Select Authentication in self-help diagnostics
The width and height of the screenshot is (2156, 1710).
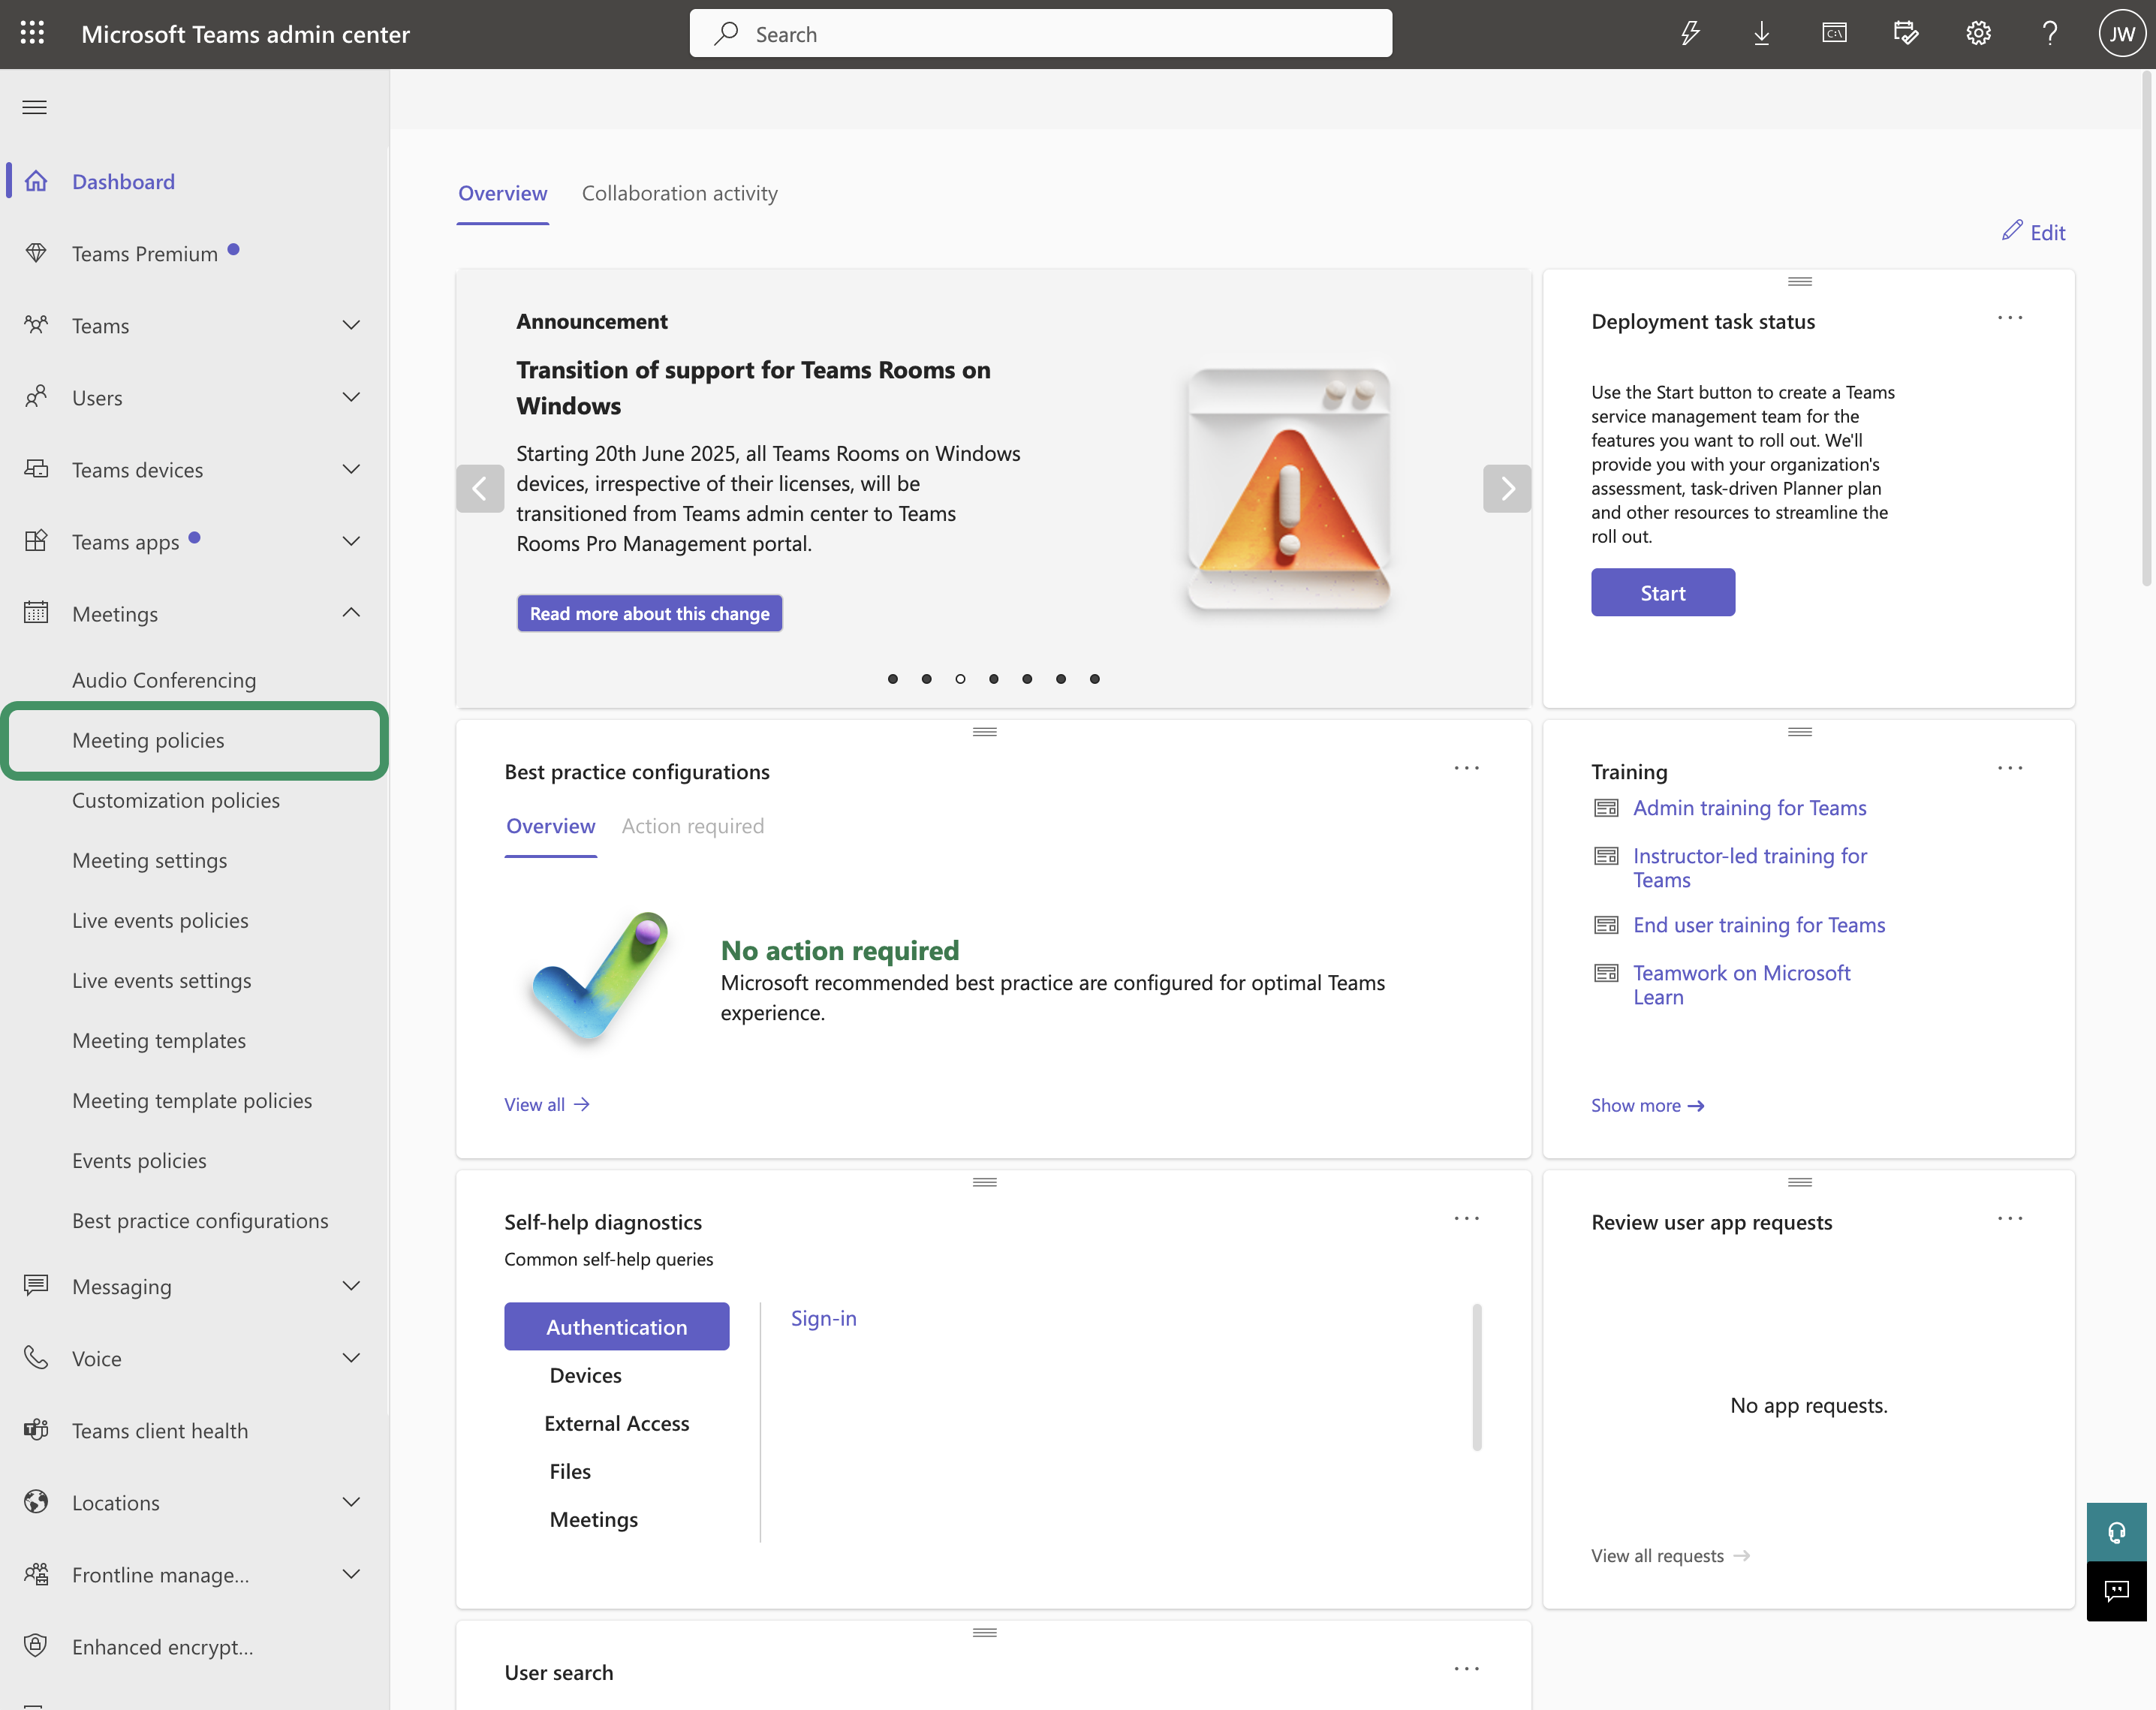coord(617,1327)
